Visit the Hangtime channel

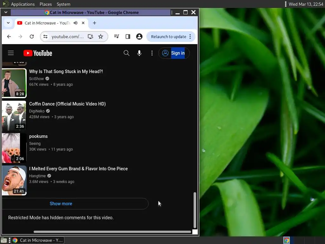[x=37, y=176]
